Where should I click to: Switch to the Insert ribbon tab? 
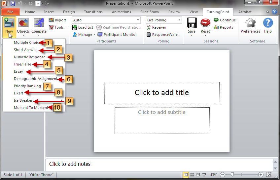[49, 12]
